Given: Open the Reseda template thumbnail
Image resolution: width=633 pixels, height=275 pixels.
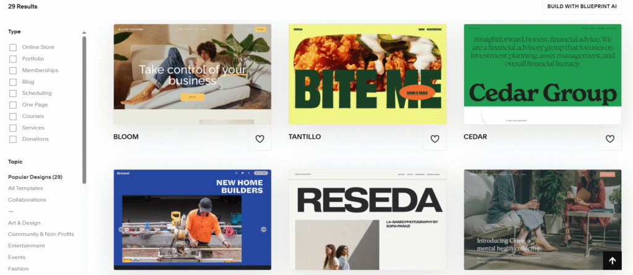Looking at the screenshot, I should [367, 220].
